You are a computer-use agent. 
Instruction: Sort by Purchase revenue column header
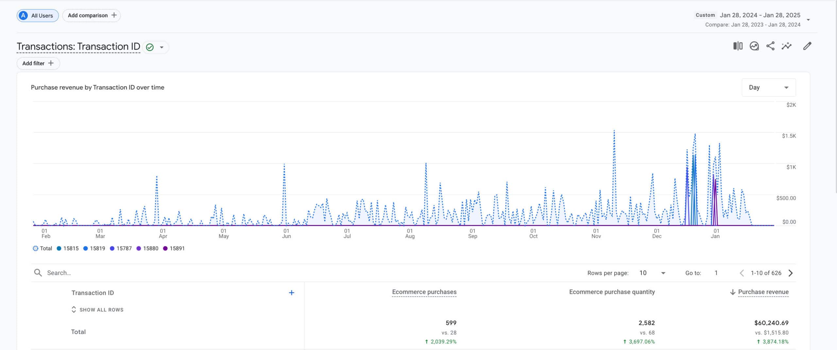(x=763, y=292)
